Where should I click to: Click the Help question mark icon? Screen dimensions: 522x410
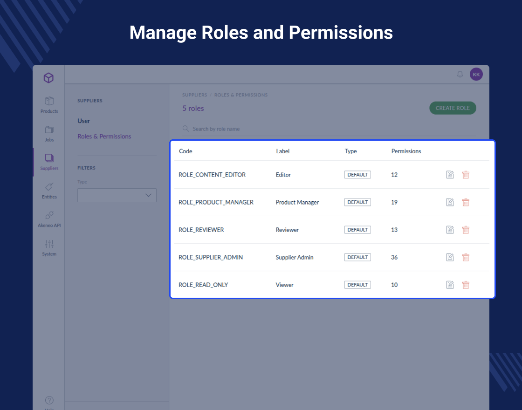tap(49, 400)
